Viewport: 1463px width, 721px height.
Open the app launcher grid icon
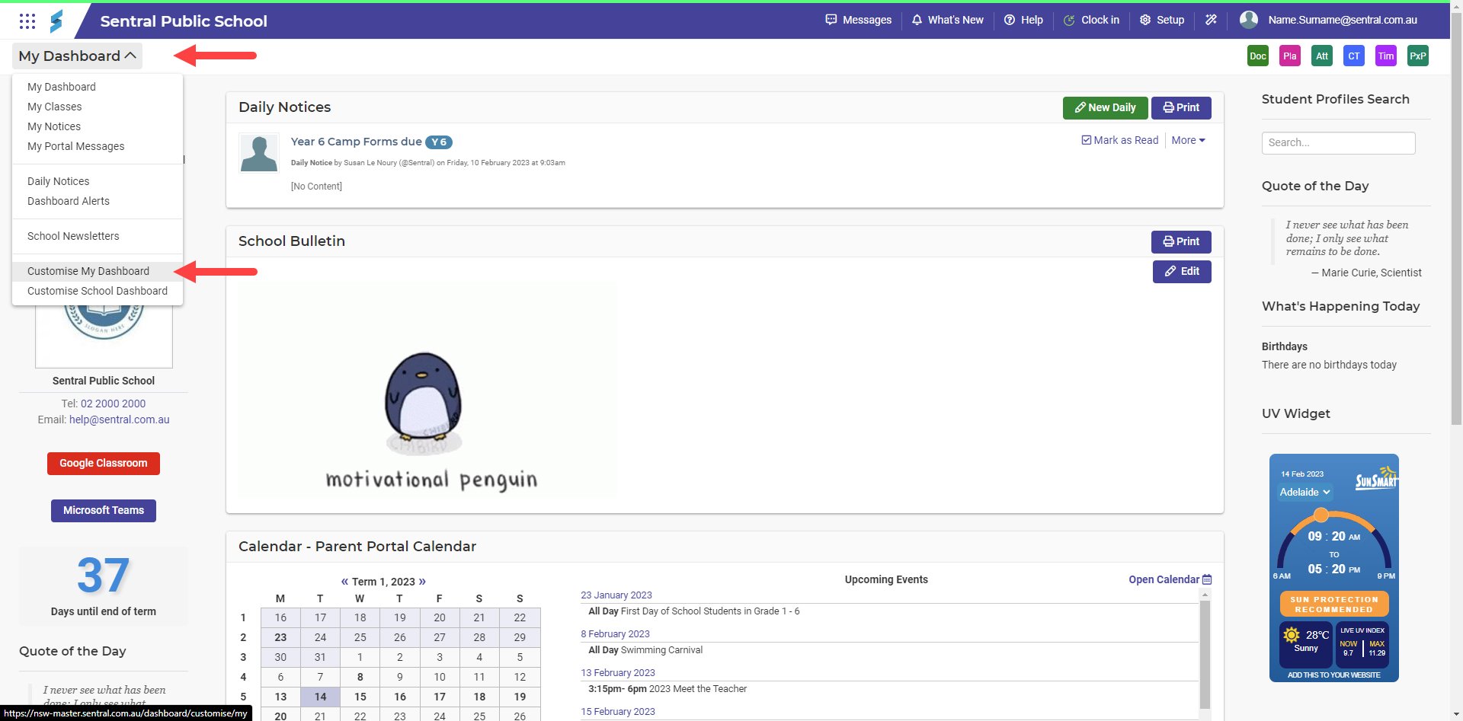[x=27, y=21]
